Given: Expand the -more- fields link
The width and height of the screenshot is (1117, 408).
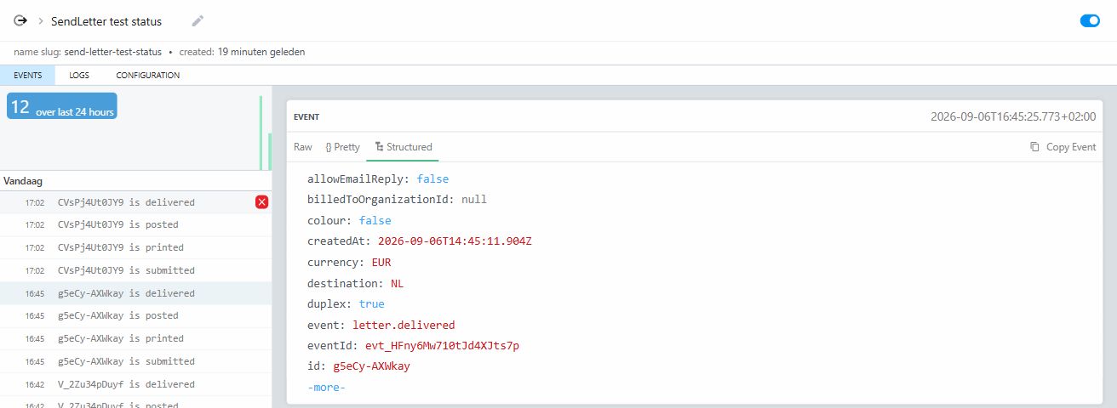Looking at the screenshot, I should tap(326, 388).
